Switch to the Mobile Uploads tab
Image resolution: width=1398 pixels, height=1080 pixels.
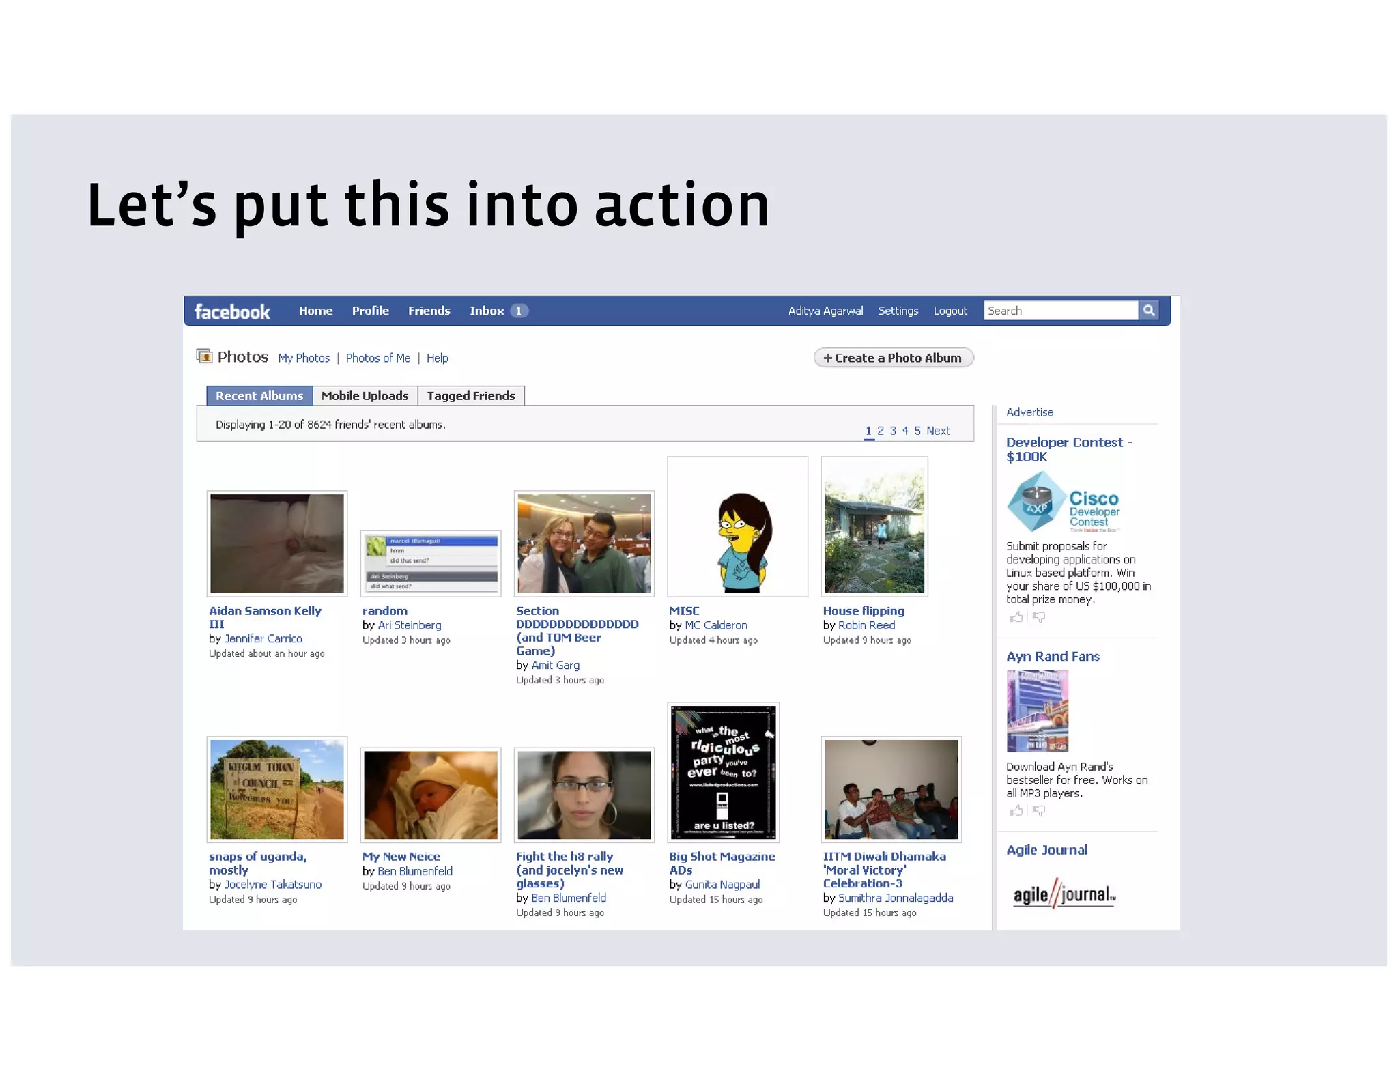click(x=365, y=396)
